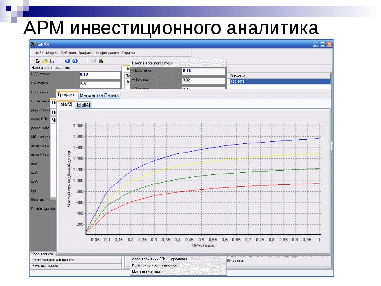Click the Save floppy disk icon
The height and width of the screenshot is (286, 381).
pos(52,61)
